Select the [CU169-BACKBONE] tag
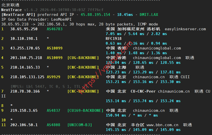 (85, 111)
